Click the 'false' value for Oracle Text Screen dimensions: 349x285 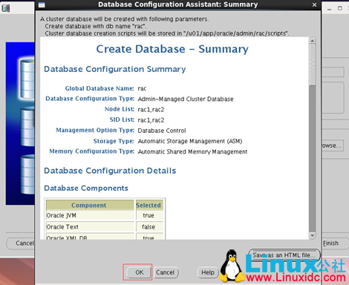pos(149,226)
